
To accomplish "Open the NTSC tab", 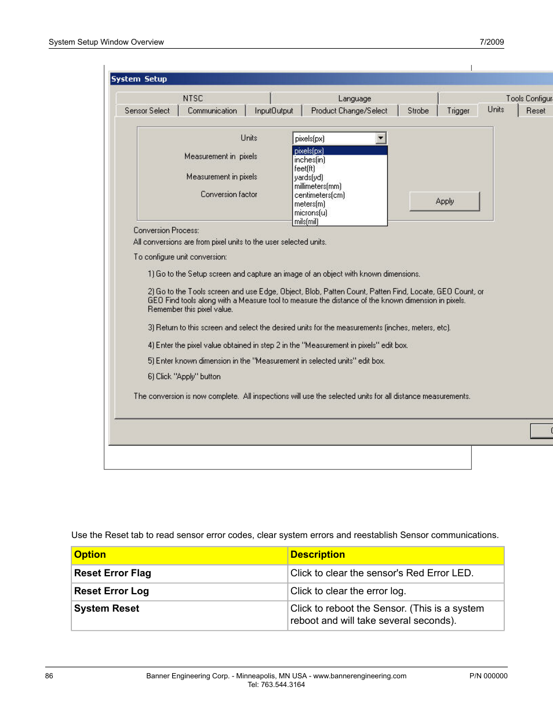I will [x=193, y=98].
